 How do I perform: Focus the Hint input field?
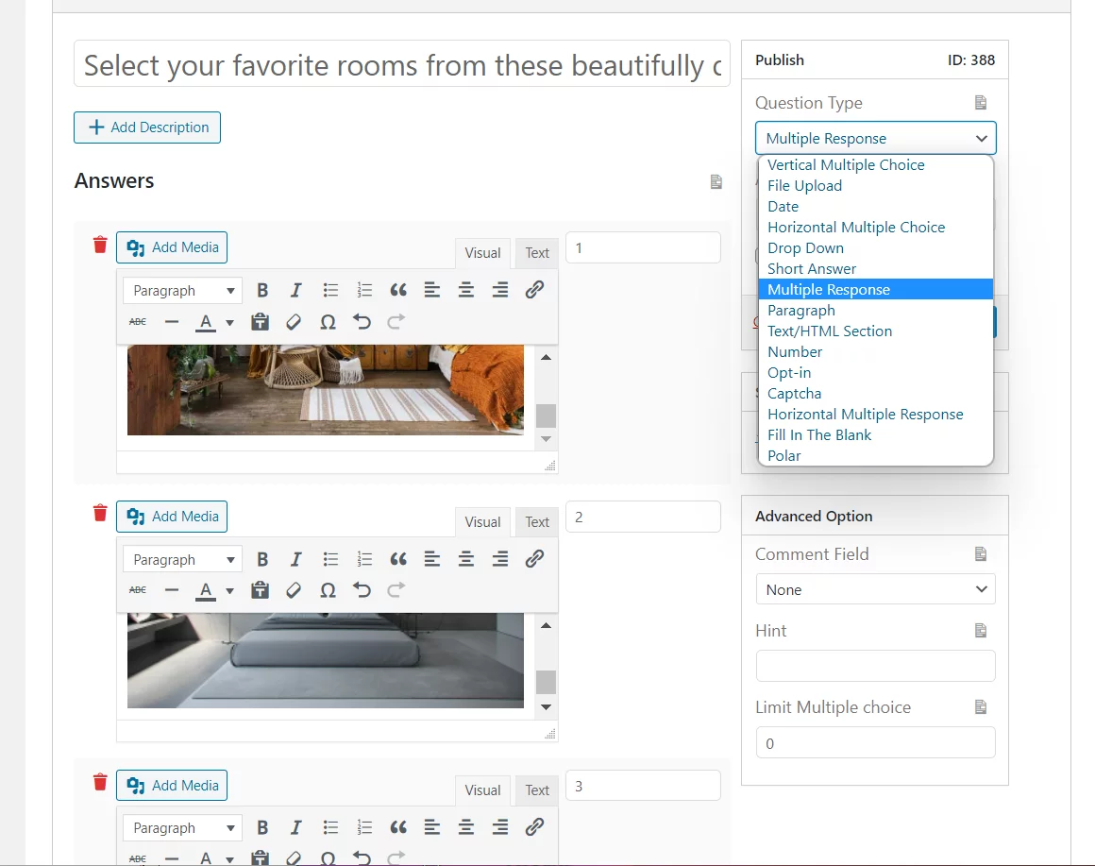click(x=876, y=666)
